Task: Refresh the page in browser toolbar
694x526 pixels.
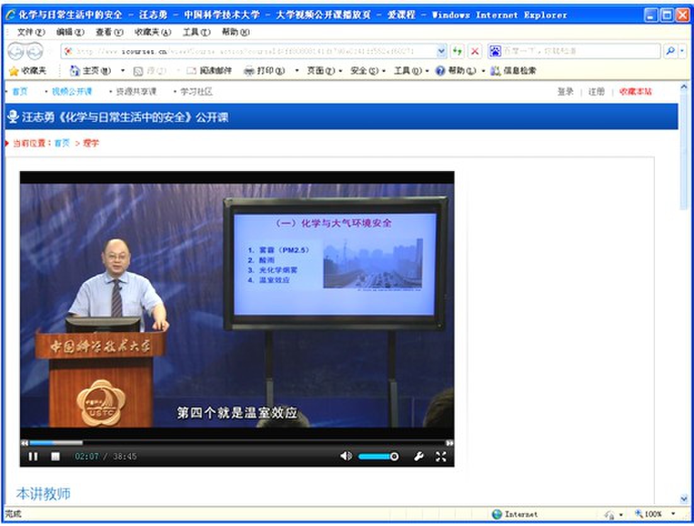Action: click(x=457, y=51)
